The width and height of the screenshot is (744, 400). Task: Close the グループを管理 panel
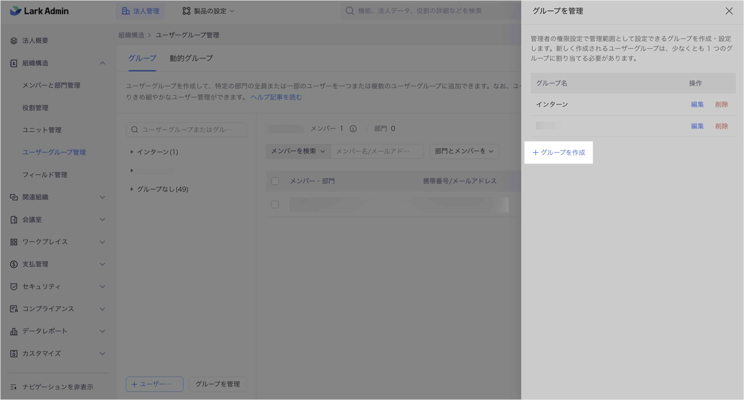(x=729, y=11)
